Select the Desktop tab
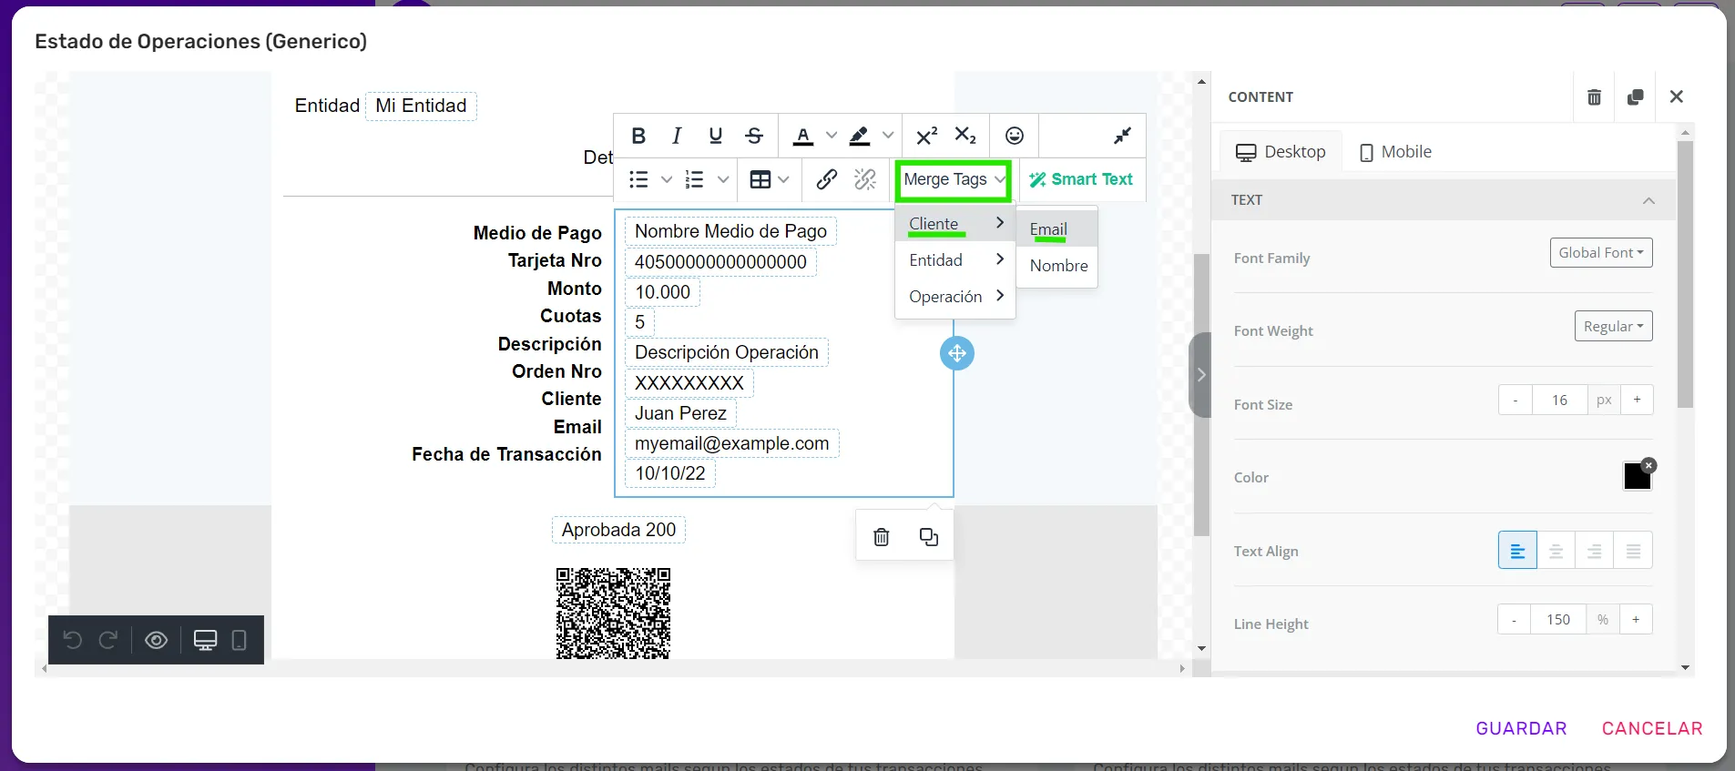This screenshot has height=771, width=1735. [x=1281, y=152]
